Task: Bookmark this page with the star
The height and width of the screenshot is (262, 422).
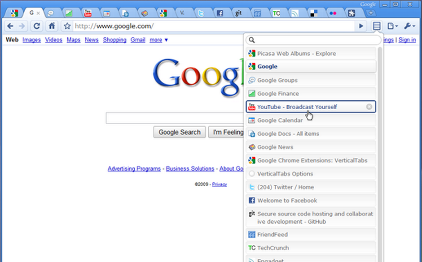Action: click(x=67, y=26)
